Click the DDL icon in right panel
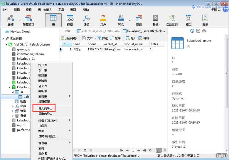This screenshot has width=229, height=160. pyautogui.click(x=198, y=31)
